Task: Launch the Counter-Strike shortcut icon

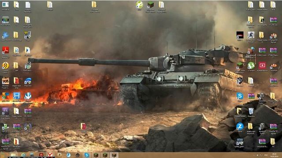Action: click(251, 35)
